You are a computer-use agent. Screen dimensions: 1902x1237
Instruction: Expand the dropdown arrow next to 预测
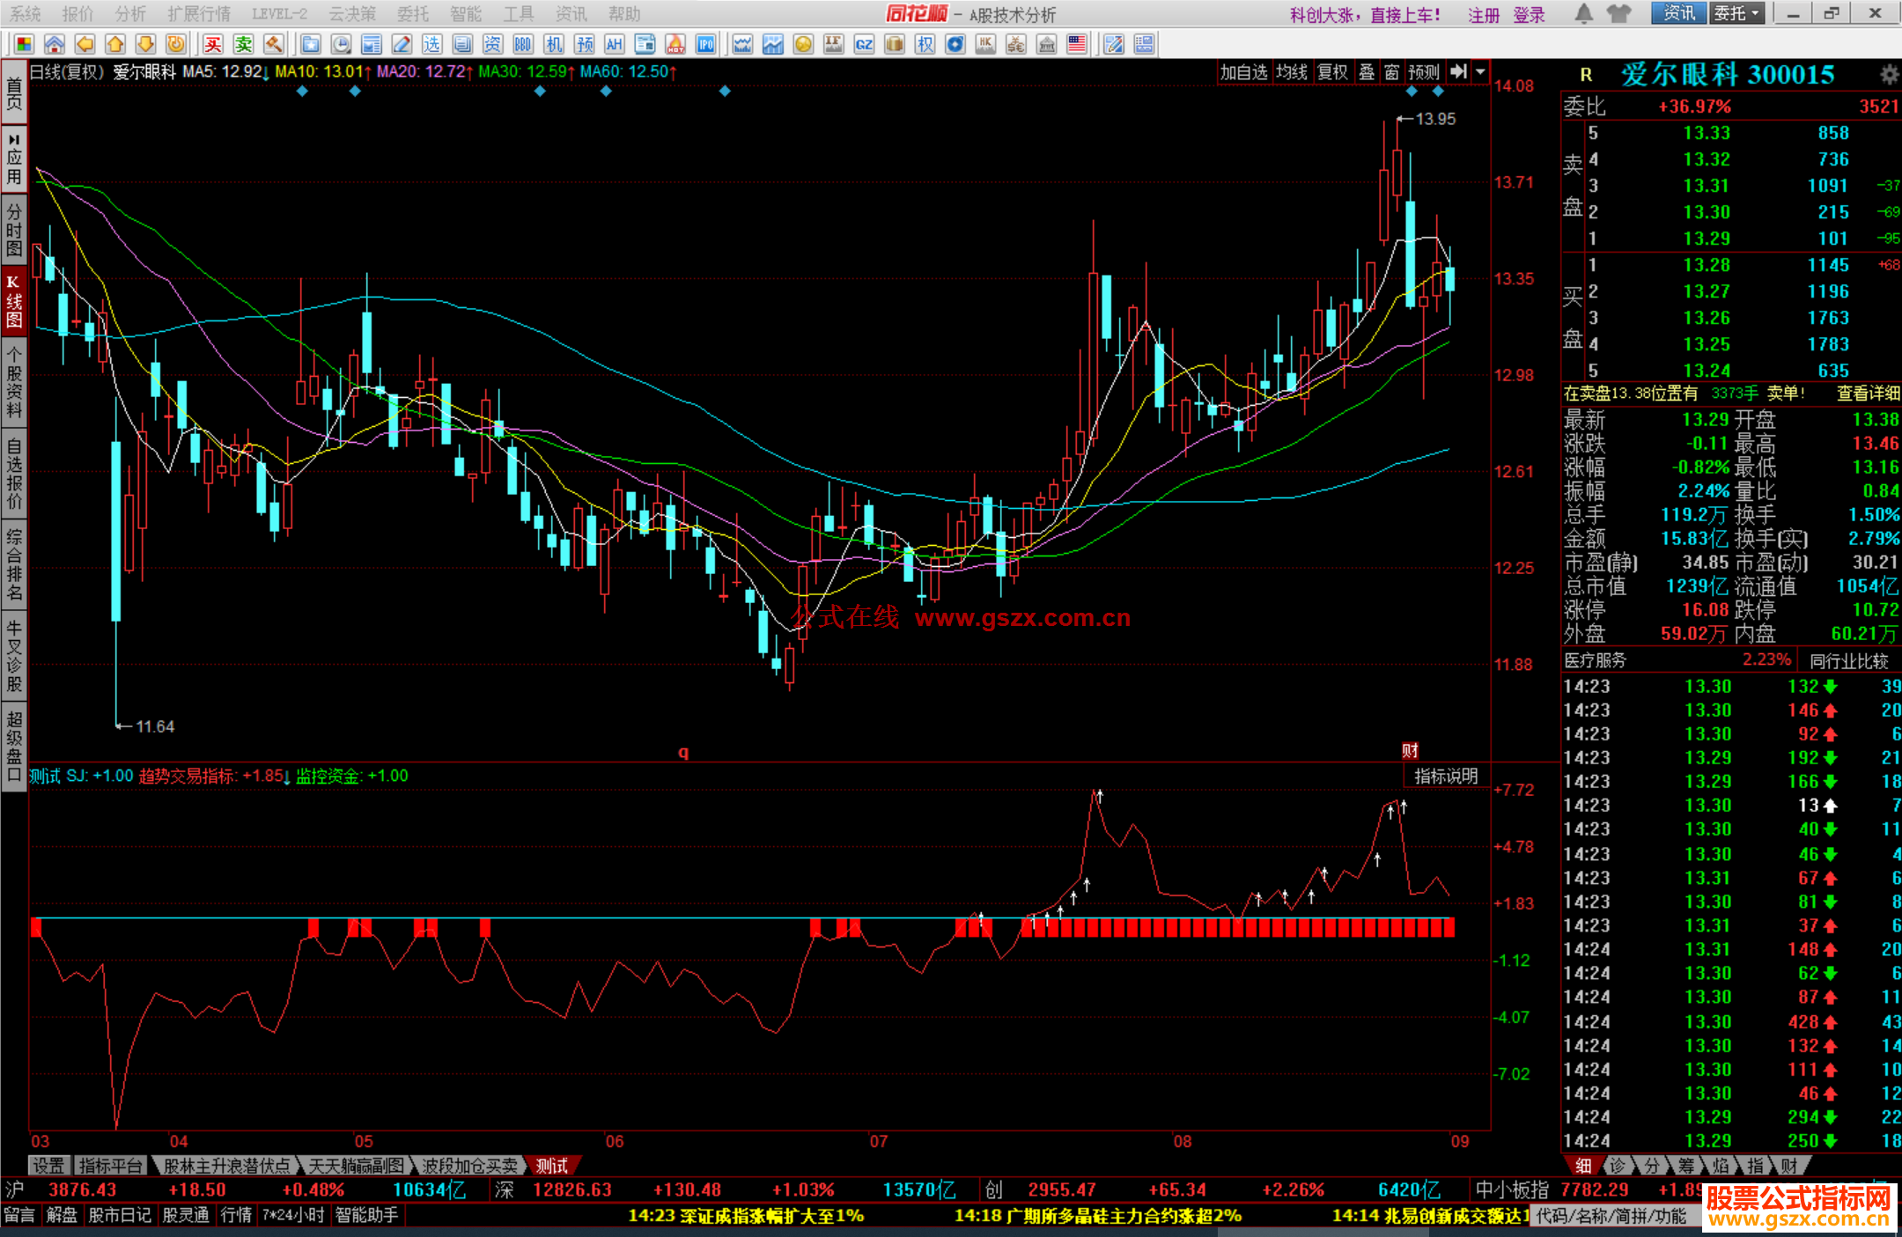(x=1481, y=72)
